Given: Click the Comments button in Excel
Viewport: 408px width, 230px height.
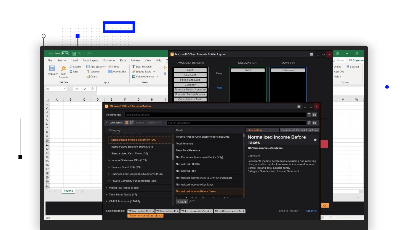Looking at the screenshot, I should pos(356,60).
